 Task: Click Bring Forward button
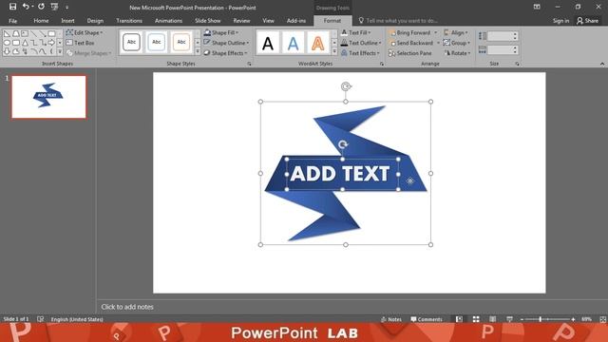point(410,32)
